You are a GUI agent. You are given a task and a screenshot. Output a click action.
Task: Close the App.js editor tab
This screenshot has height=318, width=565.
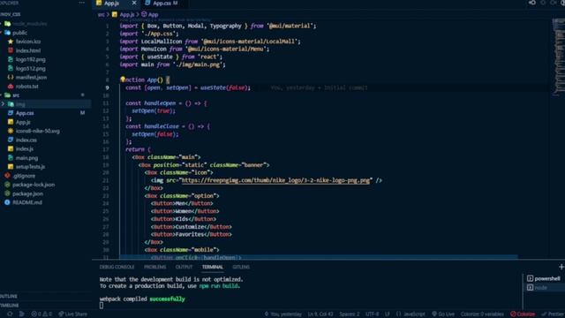134,3
